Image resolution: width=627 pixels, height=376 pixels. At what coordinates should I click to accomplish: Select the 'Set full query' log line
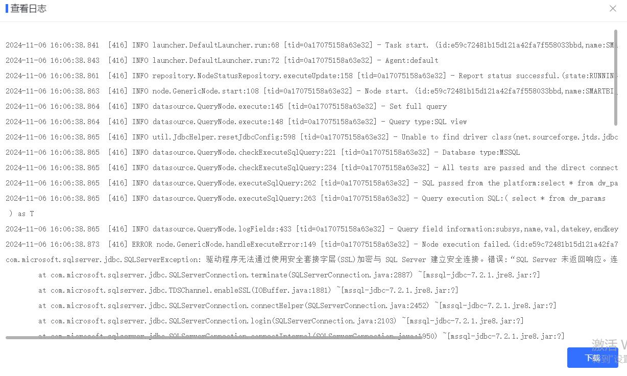(x=226, y=106)
